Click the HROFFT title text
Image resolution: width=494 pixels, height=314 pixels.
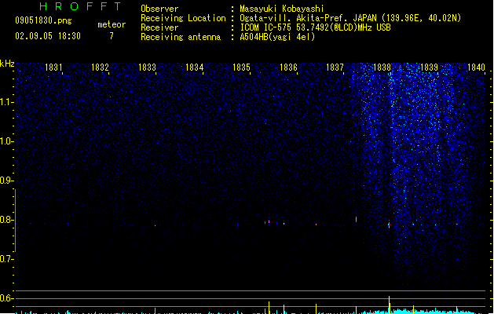point(80,6)
